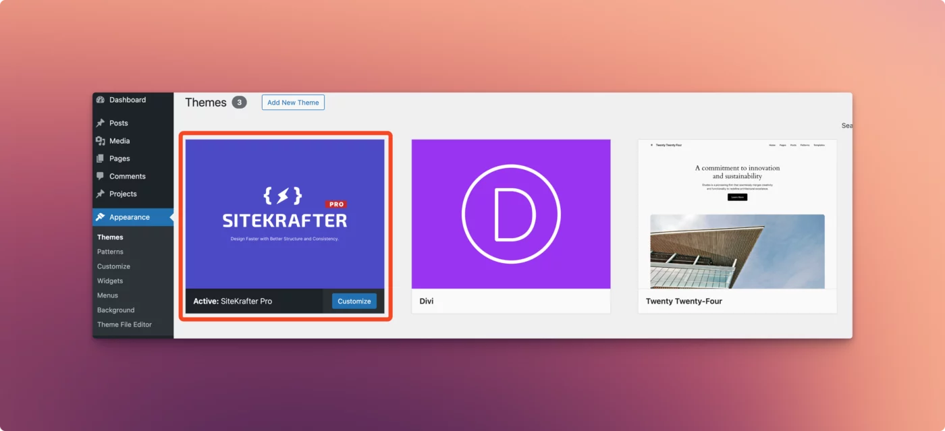Click the Appearance paintbrush icon
945x431 pixels.
point(101,217)
